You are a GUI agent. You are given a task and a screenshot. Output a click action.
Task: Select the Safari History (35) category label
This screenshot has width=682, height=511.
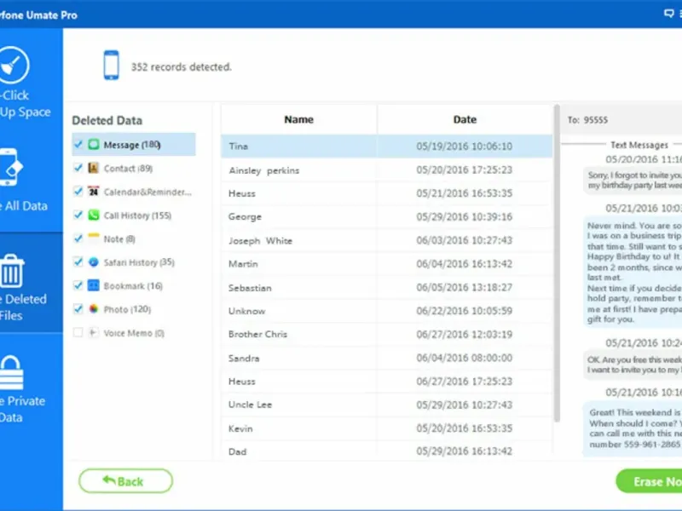pyautogui.click(x=139, y=262)
